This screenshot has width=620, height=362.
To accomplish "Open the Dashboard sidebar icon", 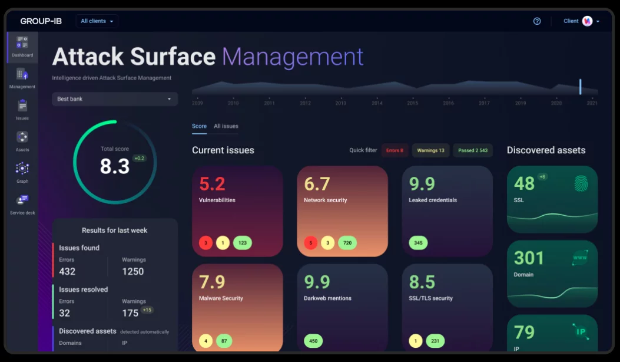I will pos(22,42).
